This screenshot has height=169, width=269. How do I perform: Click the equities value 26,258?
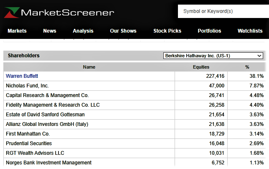tap(216, 105)
